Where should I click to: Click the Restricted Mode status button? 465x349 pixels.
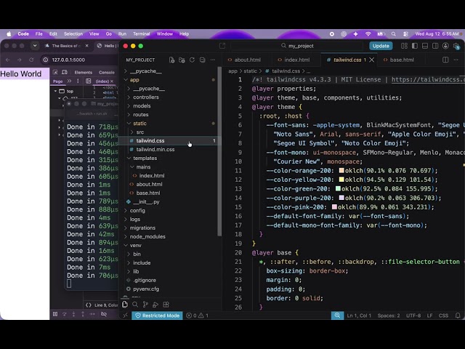pyautogui.click(x=157, y=316)
